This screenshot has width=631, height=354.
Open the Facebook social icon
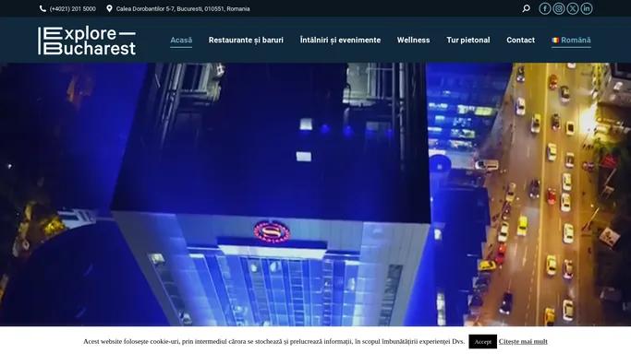pyautogui.click(x=544, y=8)
